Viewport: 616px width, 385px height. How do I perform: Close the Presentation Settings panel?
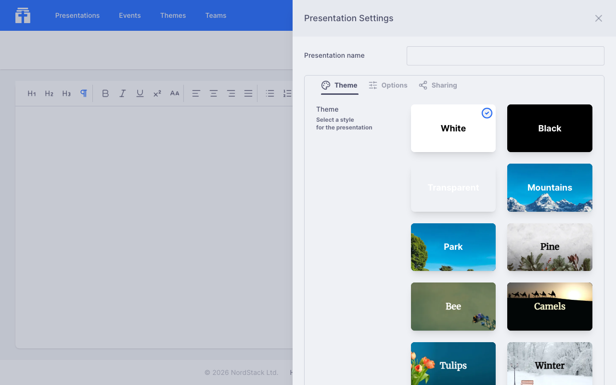599,18
